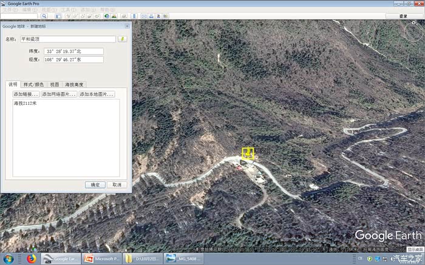Viewport: 425px width, 265px height.
Task: Click the 添加网络图片... button
Action: pyautogui.click(x=59, y=94)
